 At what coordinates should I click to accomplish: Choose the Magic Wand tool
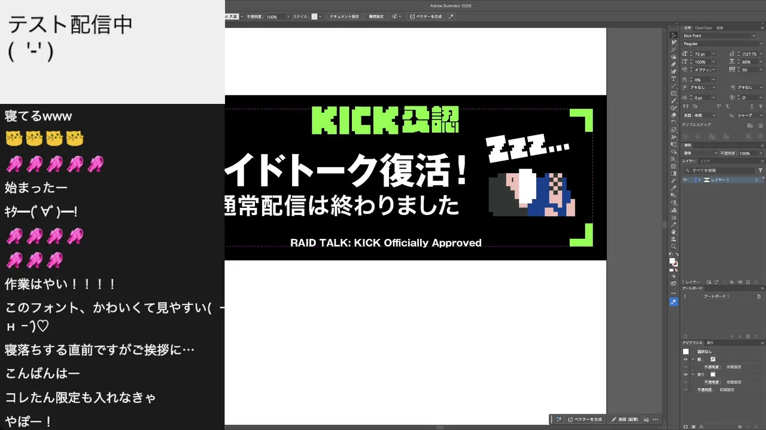pos(673,50)
